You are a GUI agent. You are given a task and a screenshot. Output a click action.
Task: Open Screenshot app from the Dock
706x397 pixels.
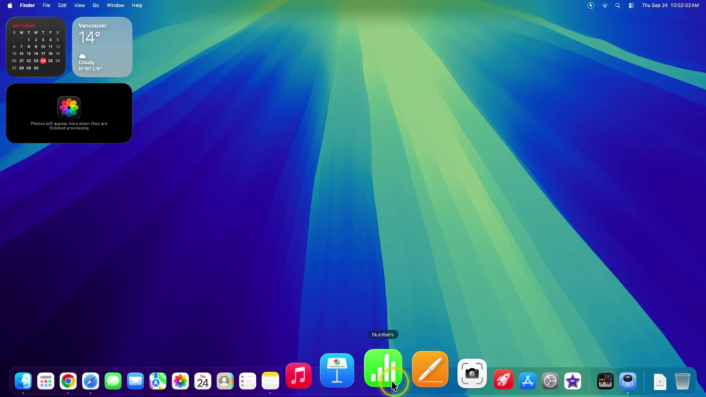[x=472, y=374]
